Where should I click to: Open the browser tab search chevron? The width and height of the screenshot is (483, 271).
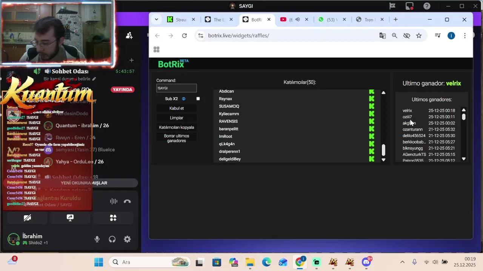click(156, 19)
